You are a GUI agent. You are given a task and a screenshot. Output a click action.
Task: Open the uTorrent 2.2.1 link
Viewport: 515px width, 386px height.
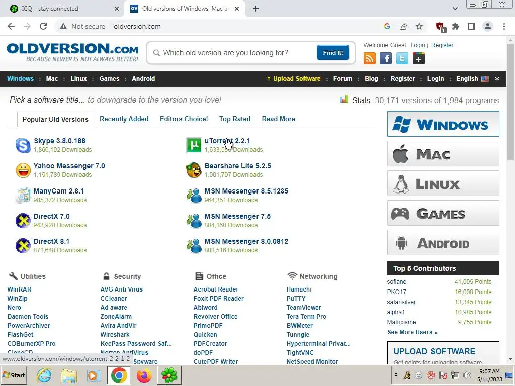click(x=227, y=141)
